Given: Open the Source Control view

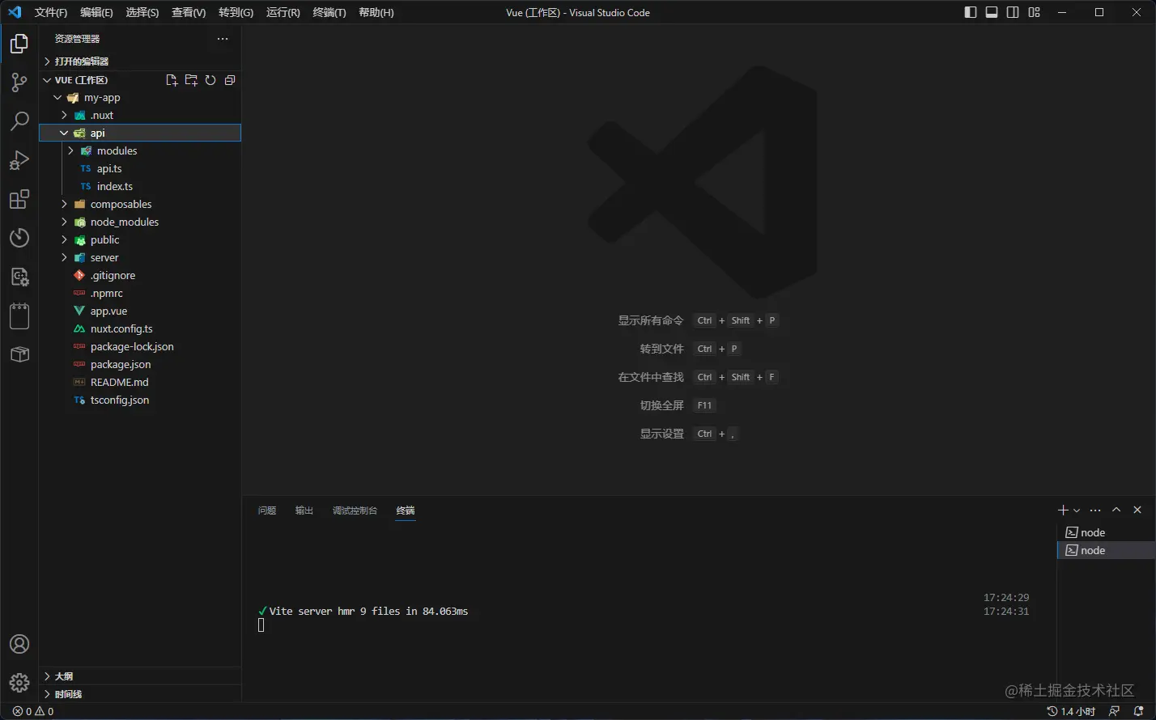Looking at the screenshot, I should pyautogui.click(x=19, y=83).
